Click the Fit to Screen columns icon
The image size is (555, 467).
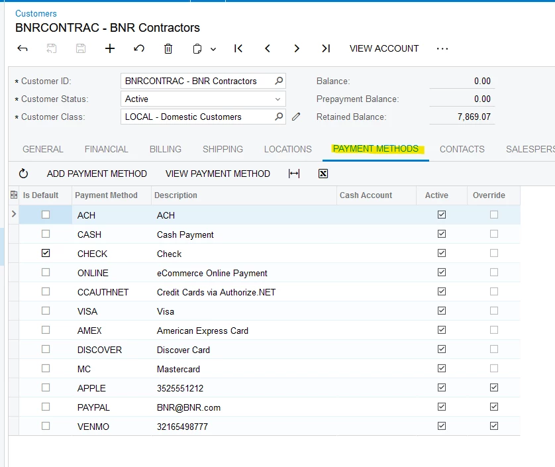(x=294, y=174)
